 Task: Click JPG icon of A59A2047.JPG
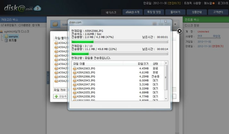(x=75, y=84)
